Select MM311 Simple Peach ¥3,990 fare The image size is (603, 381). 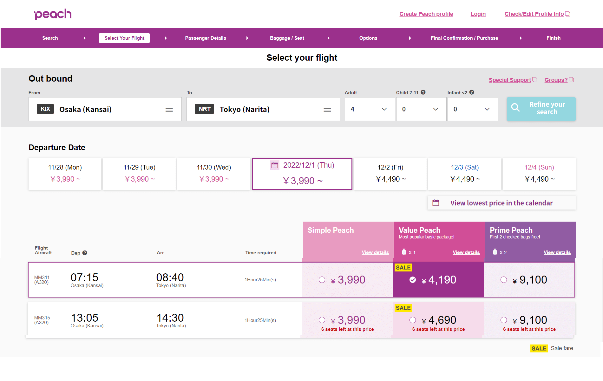(x=322, y=280)
